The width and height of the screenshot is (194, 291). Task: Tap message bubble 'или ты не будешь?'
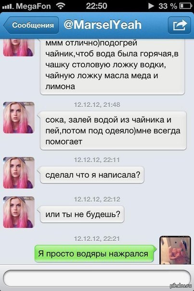[x=81, y=214]
